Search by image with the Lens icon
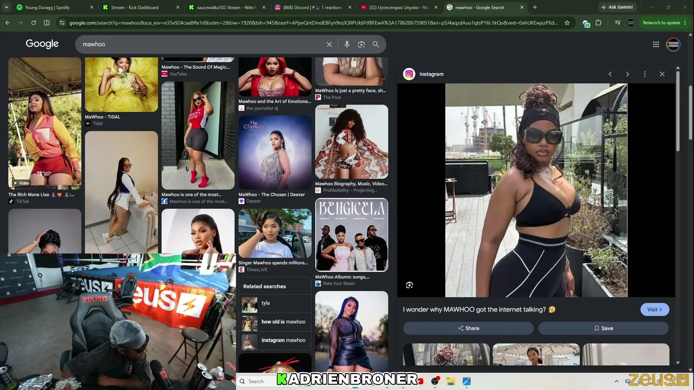Image resolution: width=694 pixels, height=390 pixels. [x=361, y=44]
